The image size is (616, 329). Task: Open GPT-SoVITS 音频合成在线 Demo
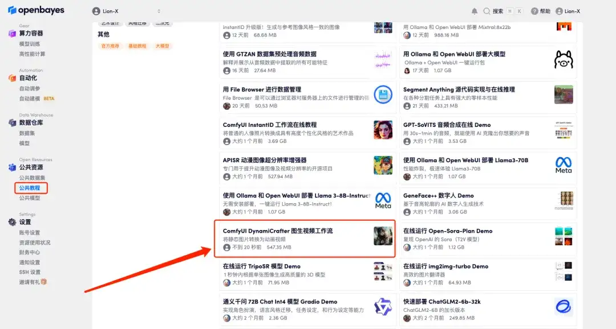(x=447, y=125)
